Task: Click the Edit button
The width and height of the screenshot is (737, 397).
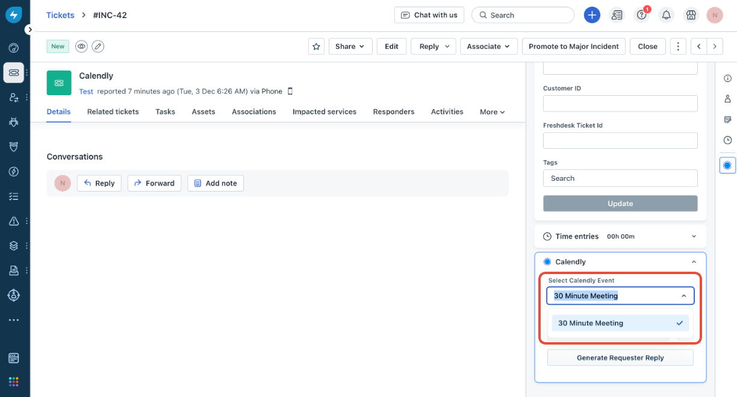Action: (392, 46)
